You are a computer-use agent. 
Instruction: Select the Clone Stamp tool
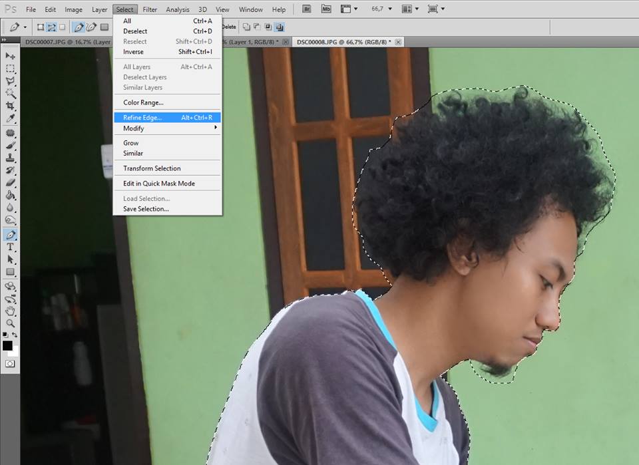pos(11,158)
